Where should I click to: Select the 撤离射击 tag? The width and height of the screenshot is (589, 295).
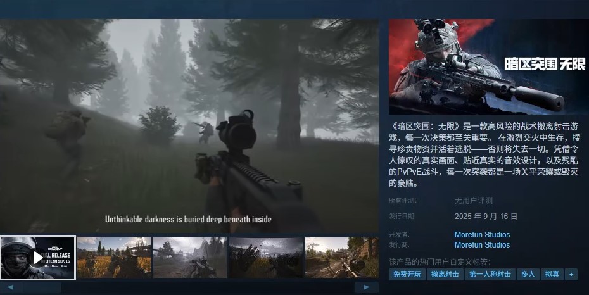(x=445, y=274)
